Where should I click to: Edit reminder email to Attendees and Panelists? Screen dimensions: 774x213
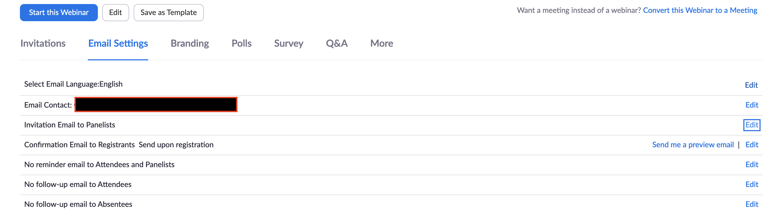click(752, 165)
